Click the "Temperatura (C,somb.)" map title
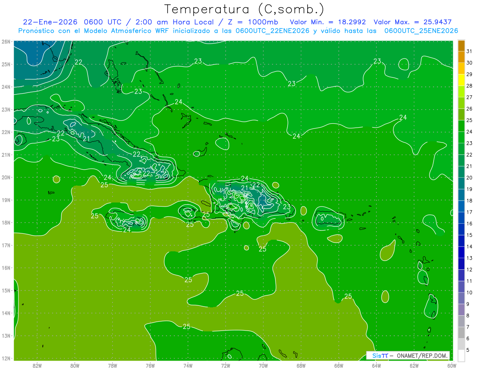 point(244,9)
